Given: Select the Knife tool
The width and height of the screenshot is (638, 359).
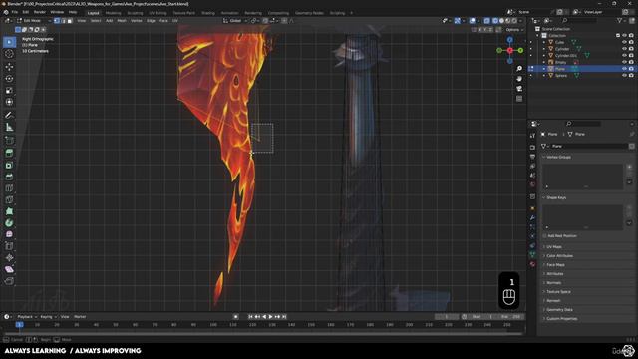Looking at the screenshot, I should point(9,199).
